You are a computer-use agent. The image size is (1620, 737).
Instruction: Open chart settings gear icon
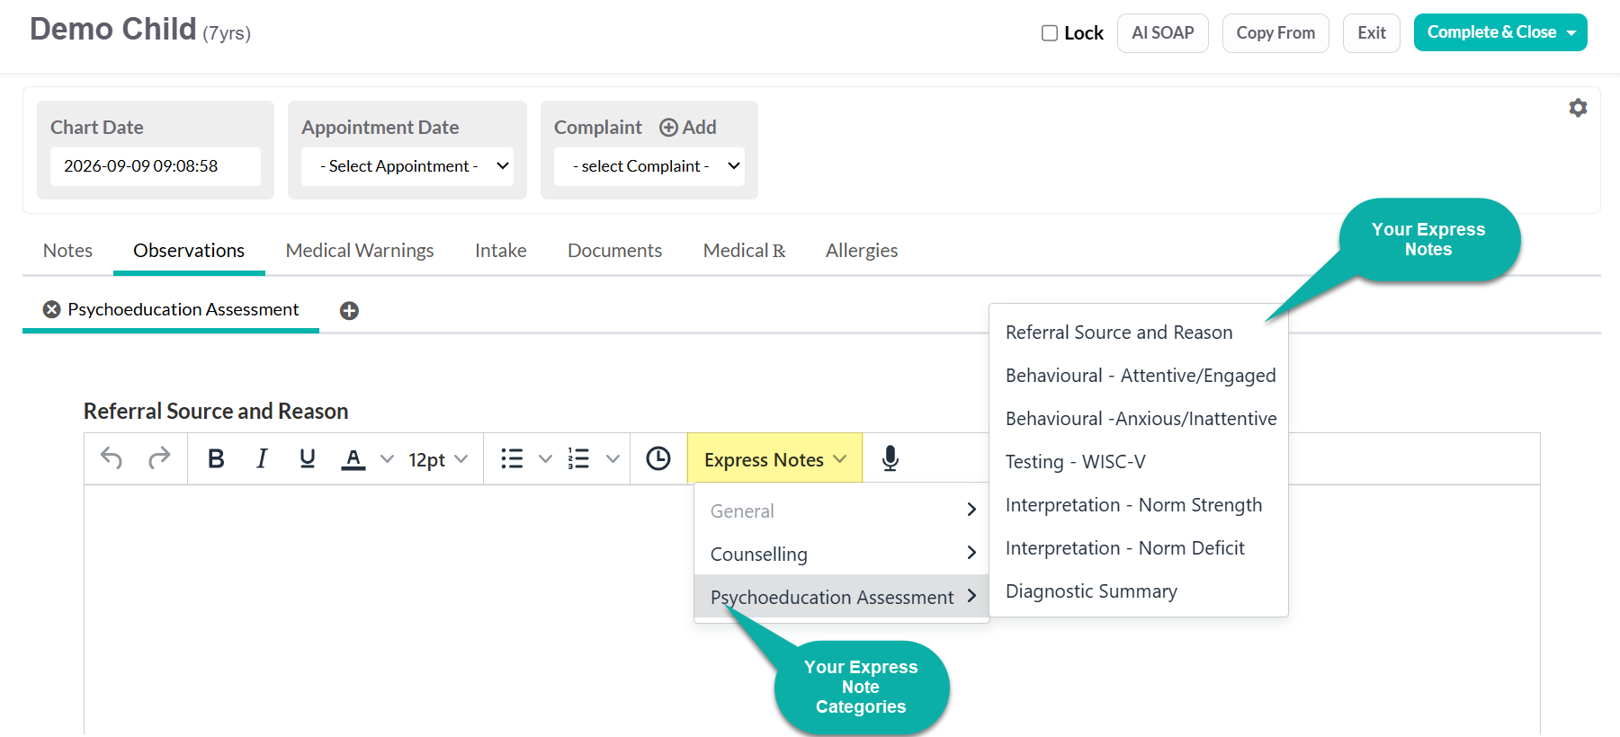click(1578, 108)
